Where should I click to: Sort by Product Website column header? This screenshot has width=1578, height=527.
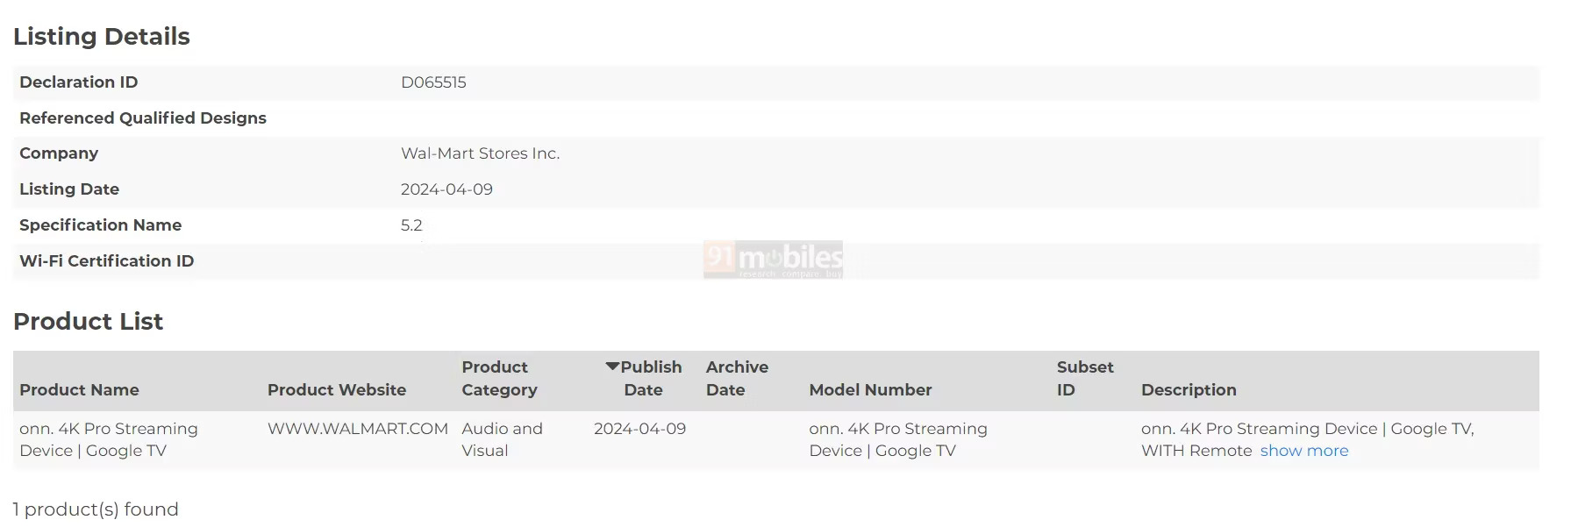coord(337,390)
